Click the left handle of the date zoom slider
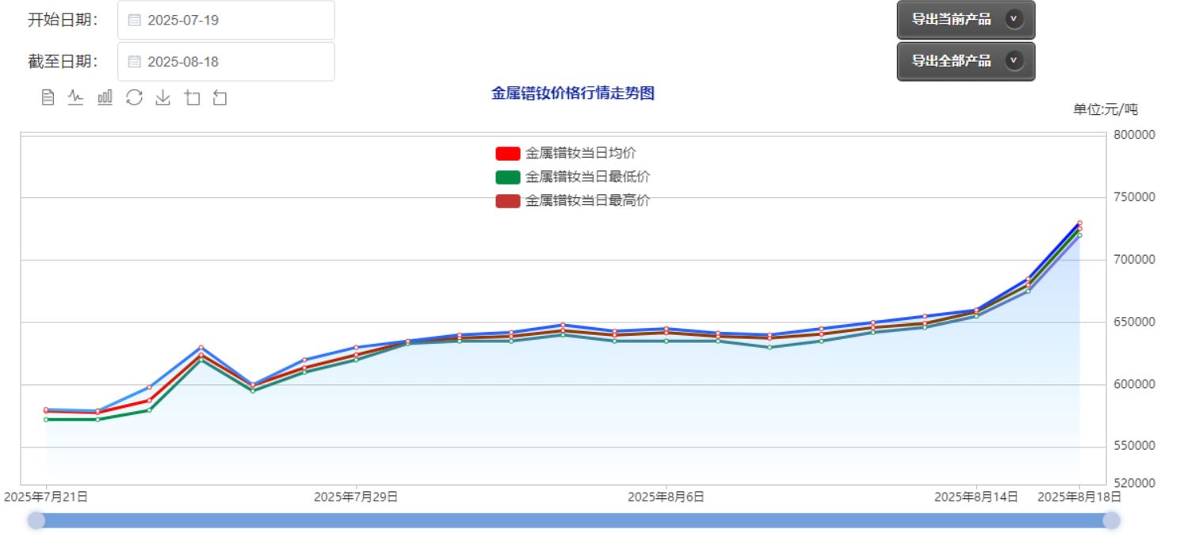 click(x=36, y=520)
